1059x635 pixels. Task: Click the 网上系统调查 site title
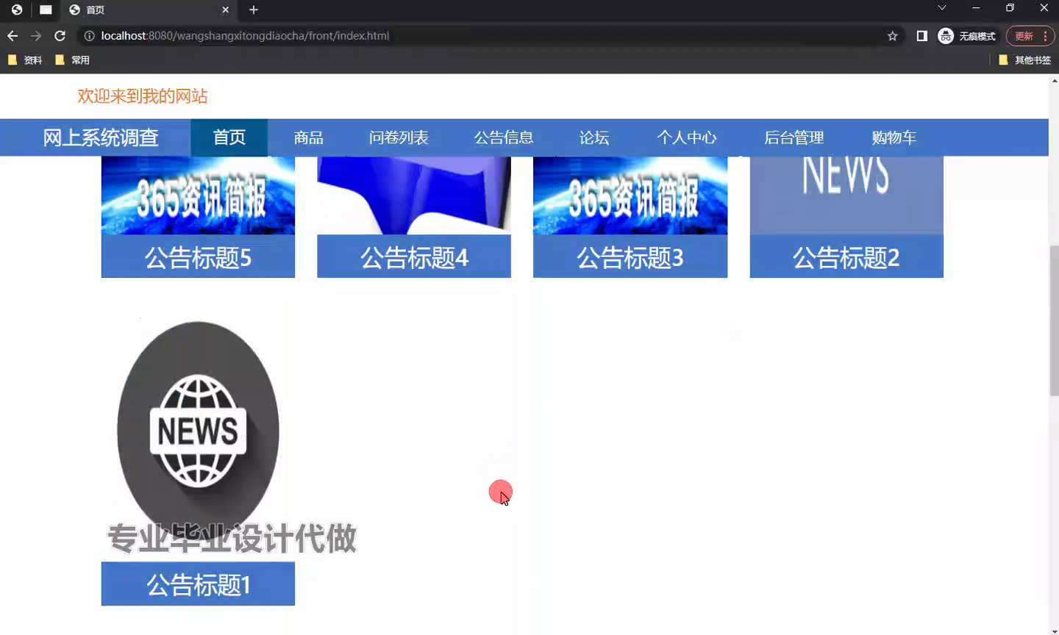101,137
